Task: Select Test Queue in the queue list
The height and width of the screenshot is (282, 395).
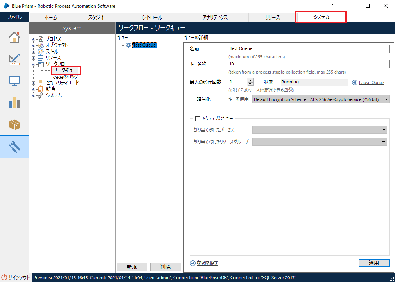Action: [x=145, y=45]
